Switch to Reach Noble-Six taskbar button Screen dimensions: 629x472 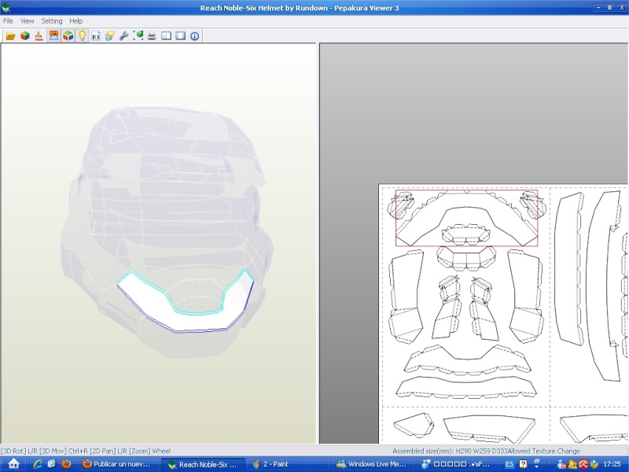pyautogui.click(x=203, y=464)
